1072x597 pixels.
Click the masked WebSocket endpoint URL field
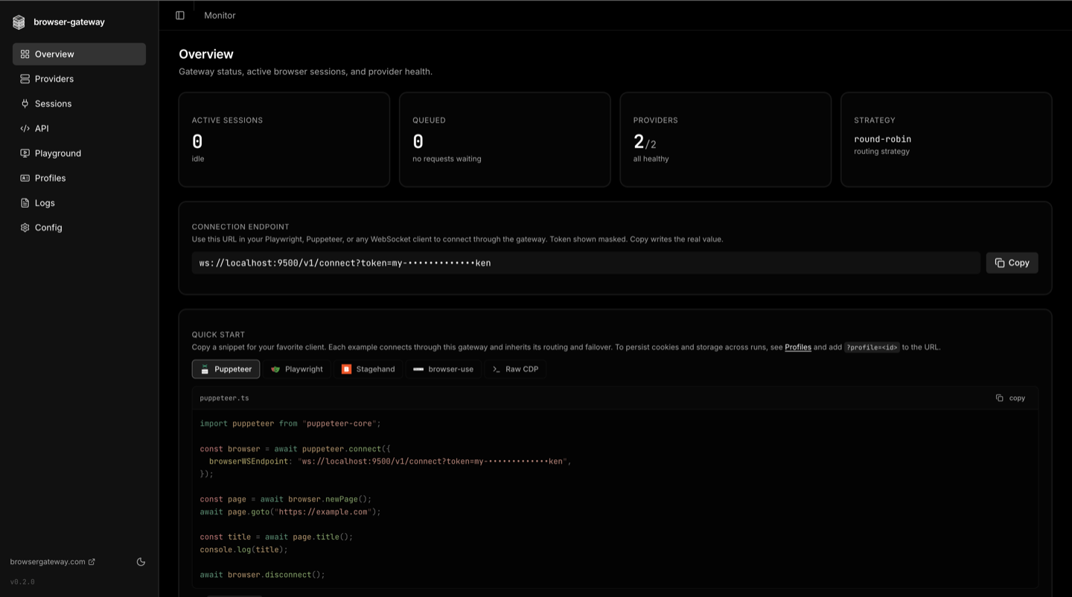pyautogui.click(x=586, y=263)
